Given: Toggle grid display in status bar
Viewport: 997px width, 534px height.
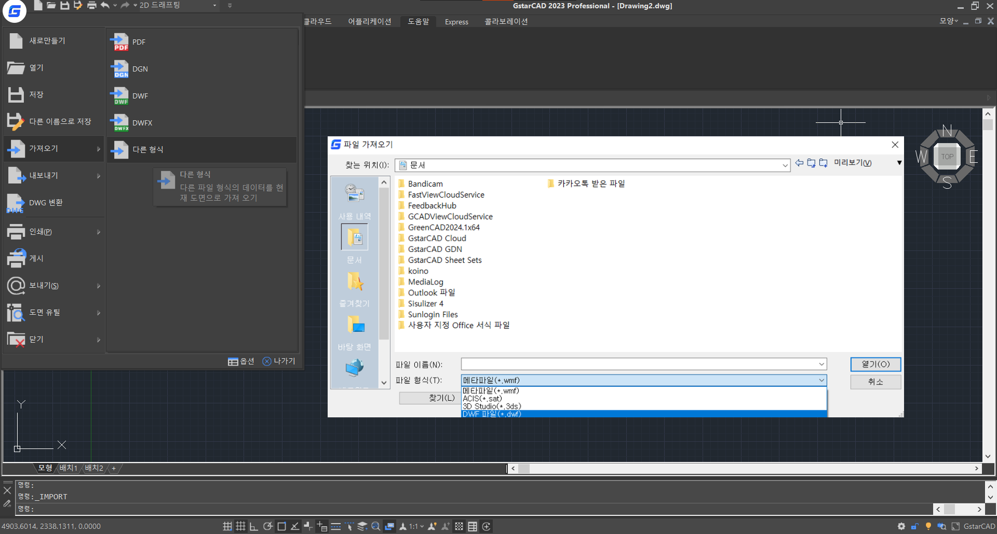Looking at the screenshot, I should 240,526.
